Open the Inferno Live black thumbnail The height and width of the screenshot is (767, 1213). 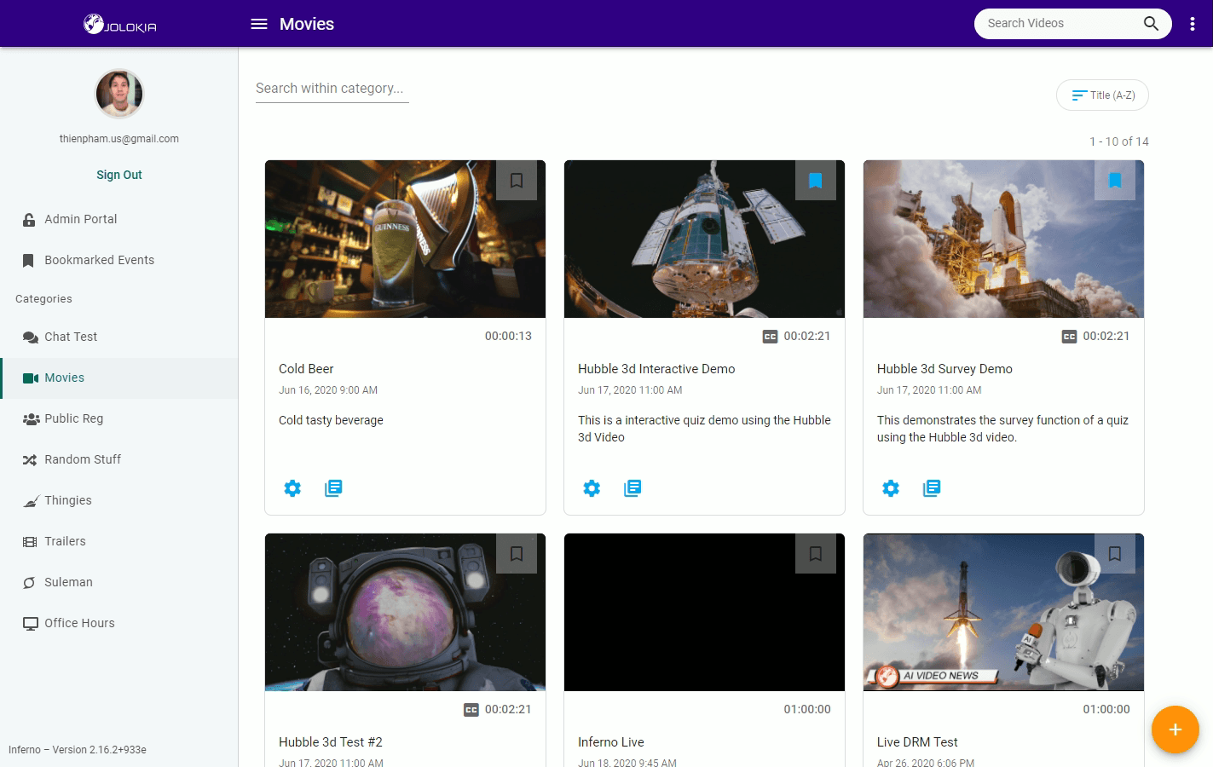tap(704, 612)
